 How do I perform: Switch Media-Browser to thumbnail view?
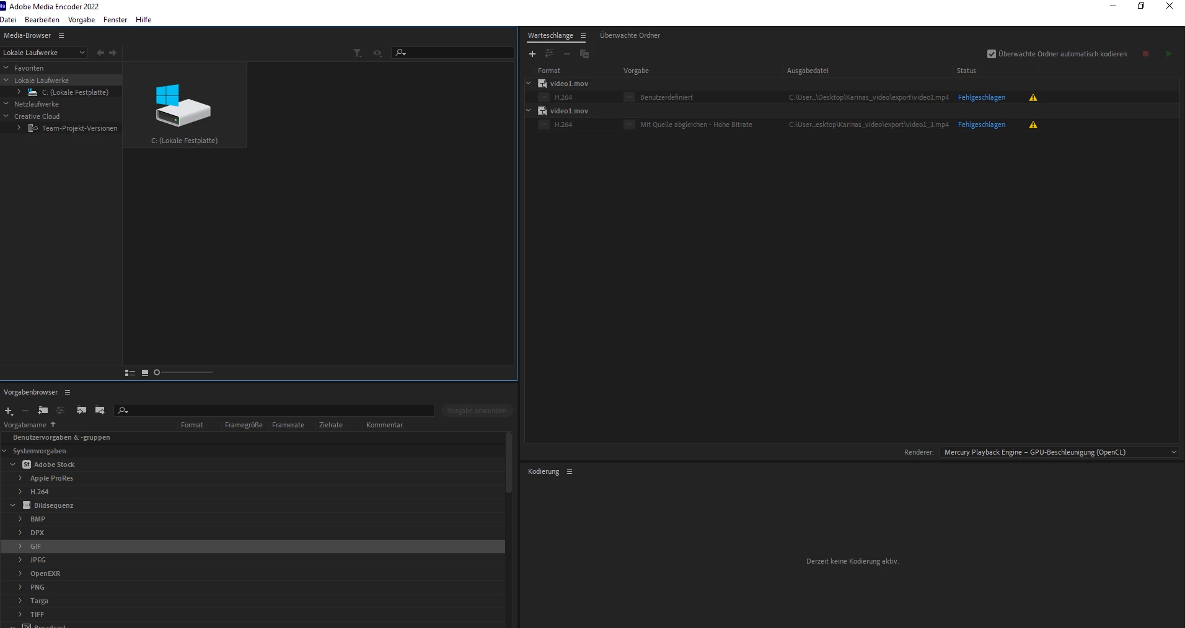coord(145,373)
